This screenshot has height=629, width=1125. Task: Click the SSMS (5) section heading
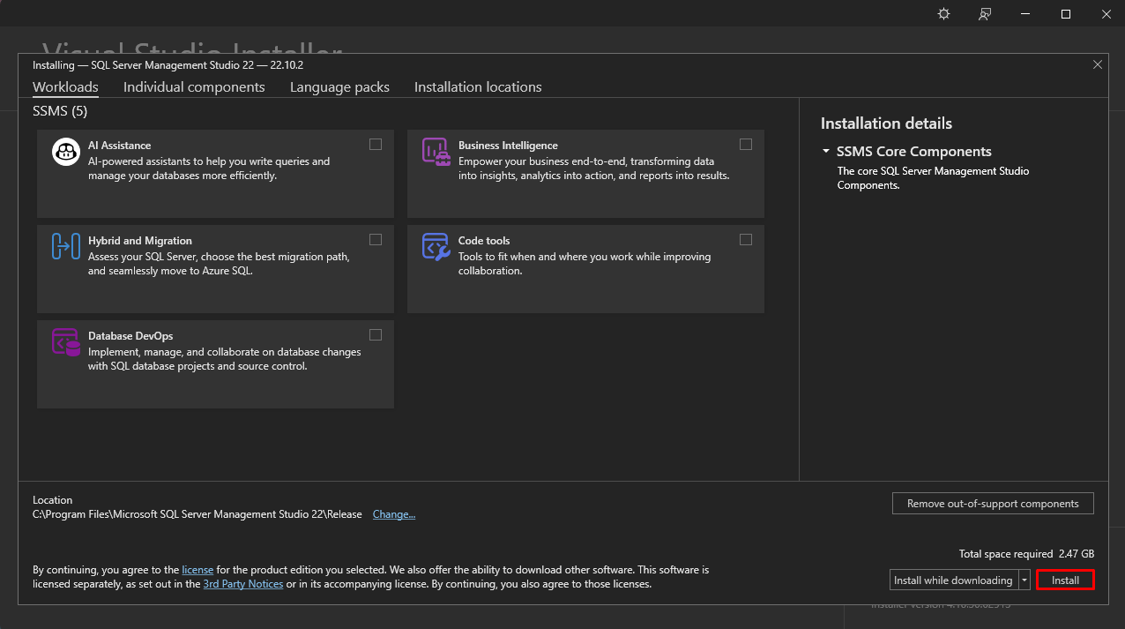coord(60,111)
